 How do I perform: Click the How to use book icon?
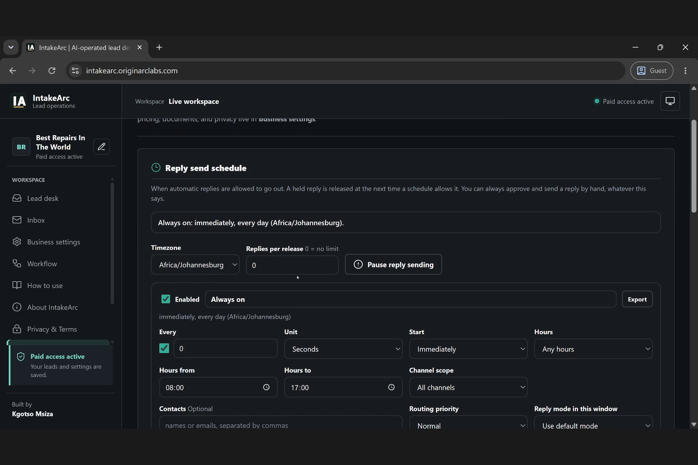pyautogui.click(x=17, y=285)
